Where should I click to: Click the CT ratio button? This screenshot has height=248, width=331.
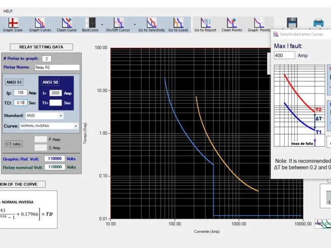click(x=14, y=144)
